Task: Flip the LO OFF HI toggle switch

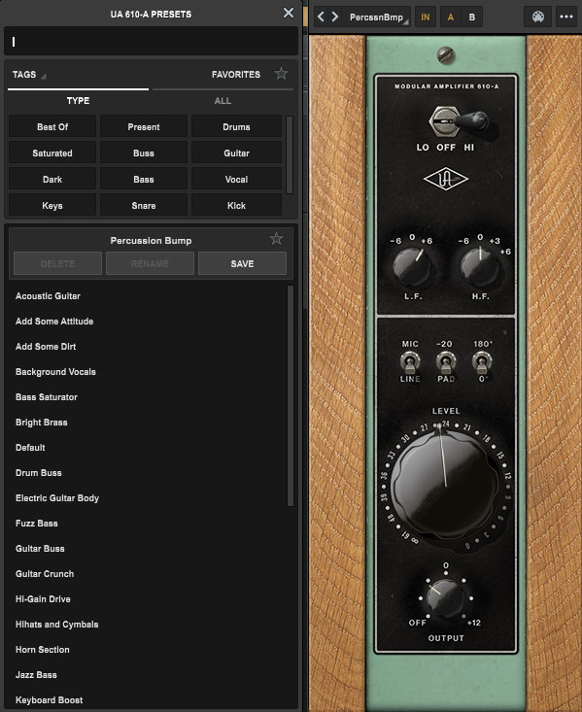Action: pyautogui.click(x=457, y=121)
